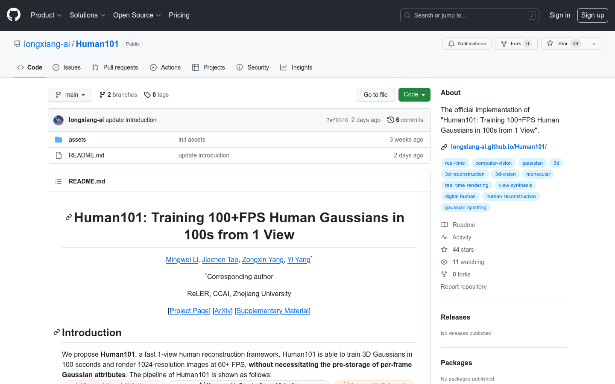Open the Insights tab
Image resolution: width=615 pixels, height=384 pixels.
coord(296,67)
